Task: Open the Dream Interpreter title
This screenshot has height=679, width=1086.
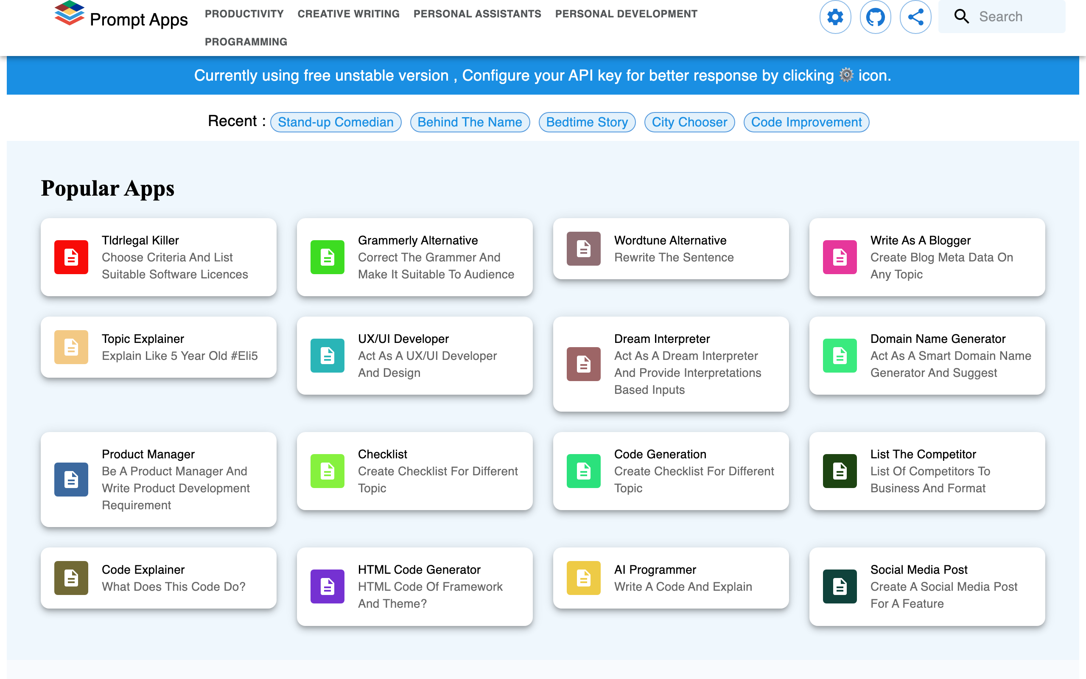Action: click(662, 339)
